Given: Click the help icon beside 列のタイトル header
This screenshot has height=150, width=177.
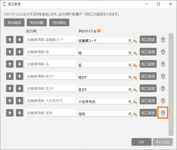Looking at the screenshot, I should (99, 31).
